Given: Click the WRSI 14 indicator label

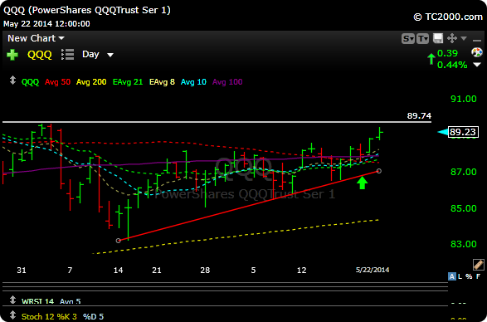Looking at the screenshot, I should pyautogui.click(x=37, y=301).
